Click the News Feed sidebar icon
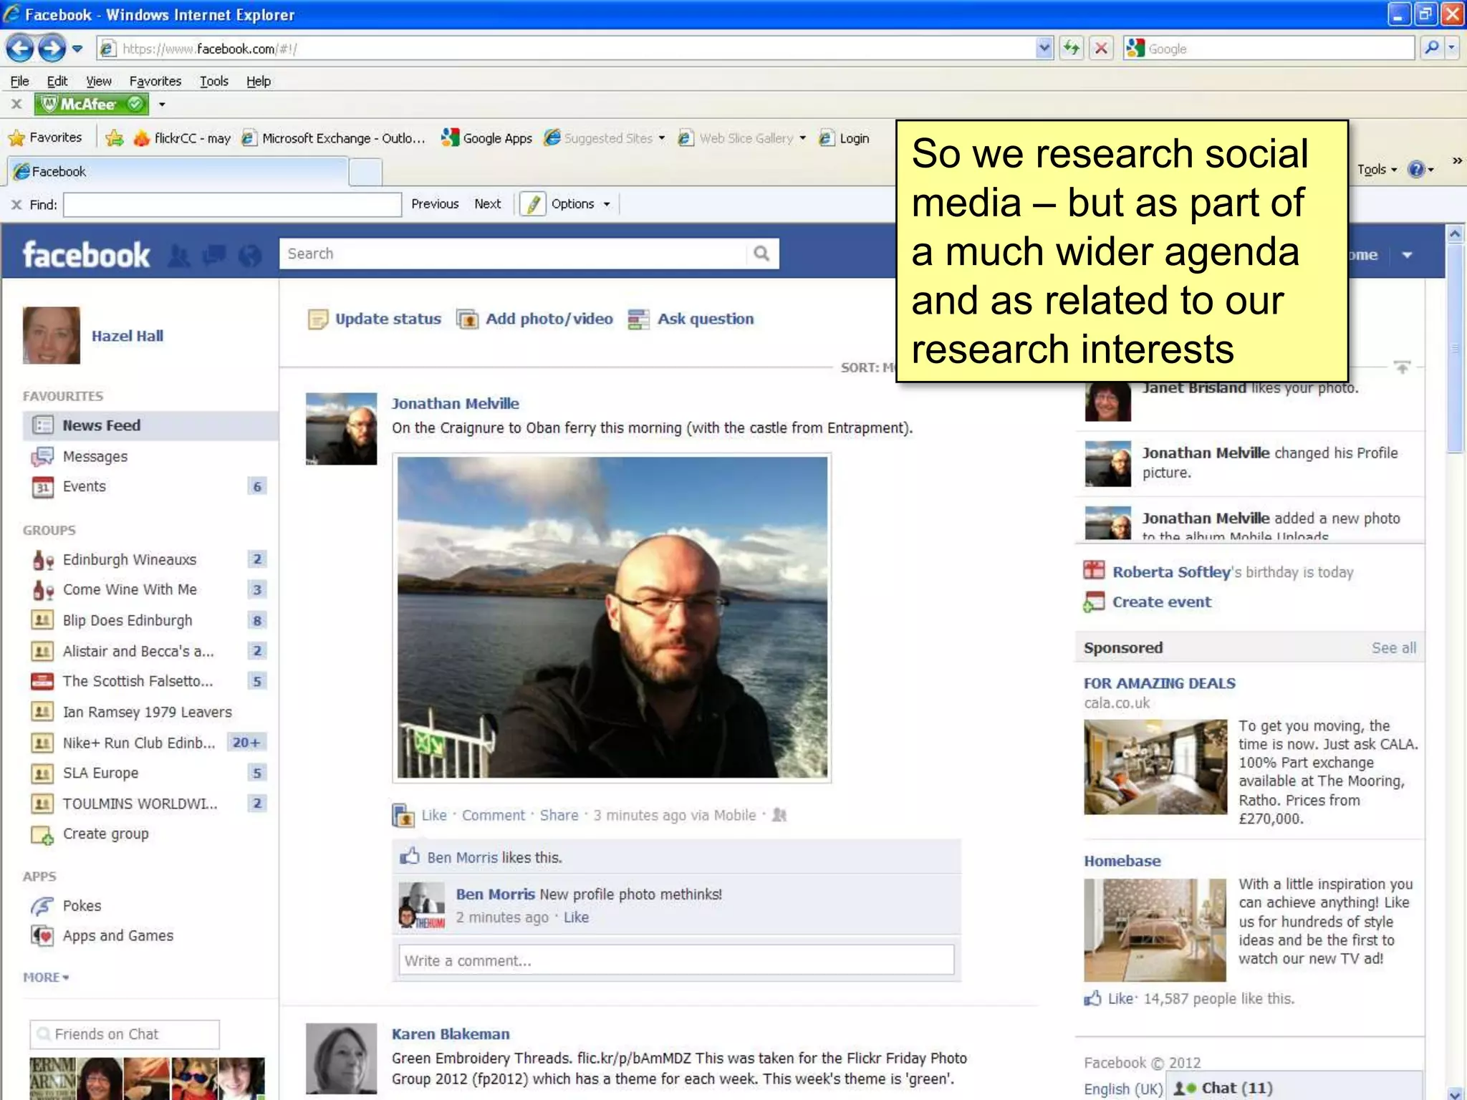The height and width of the screenshot is (1100, 1467). (42, 425)
